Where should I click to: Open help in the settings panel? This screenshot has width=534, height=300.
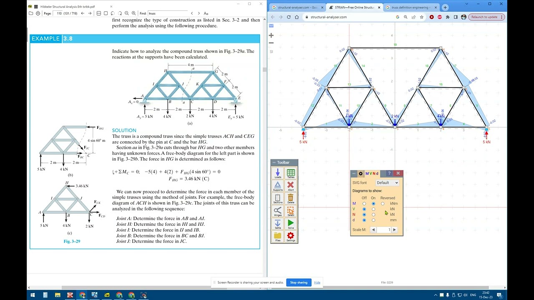389,173
